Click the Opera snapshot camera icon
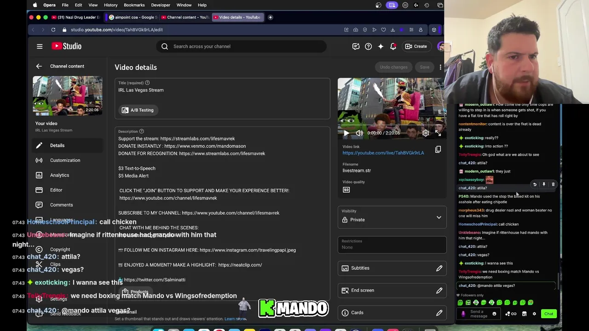This screenshot has width=589, height=331. 356,29
